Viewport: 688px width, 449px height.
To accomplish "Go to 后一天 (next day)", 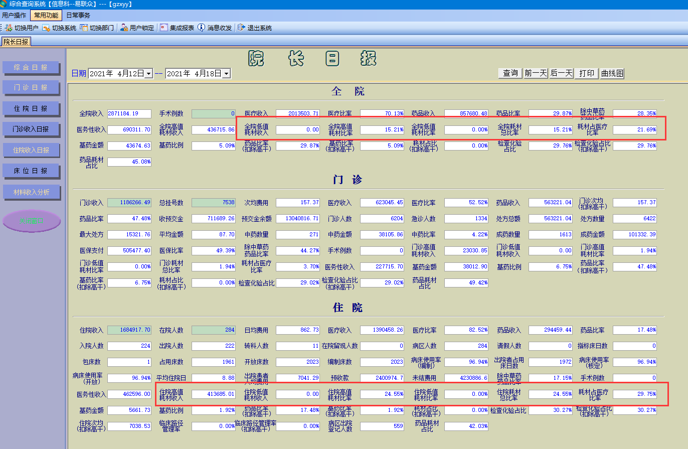I will 561,73.
